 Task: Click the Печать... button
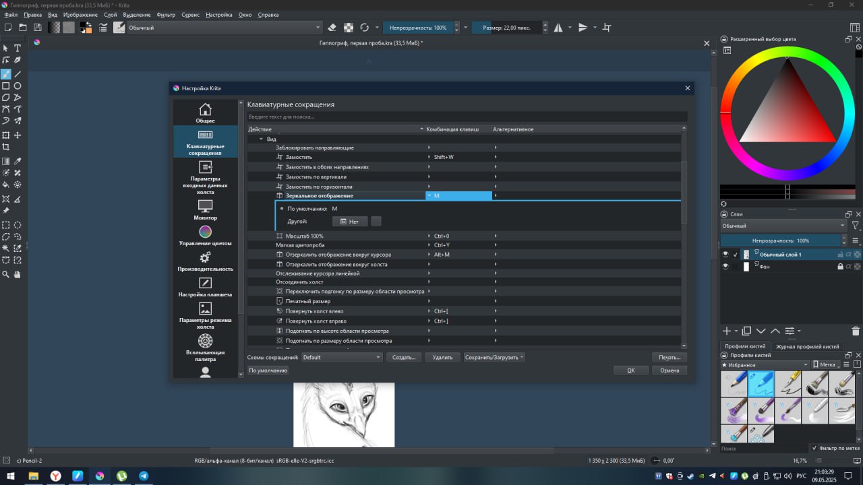(669, 357)
